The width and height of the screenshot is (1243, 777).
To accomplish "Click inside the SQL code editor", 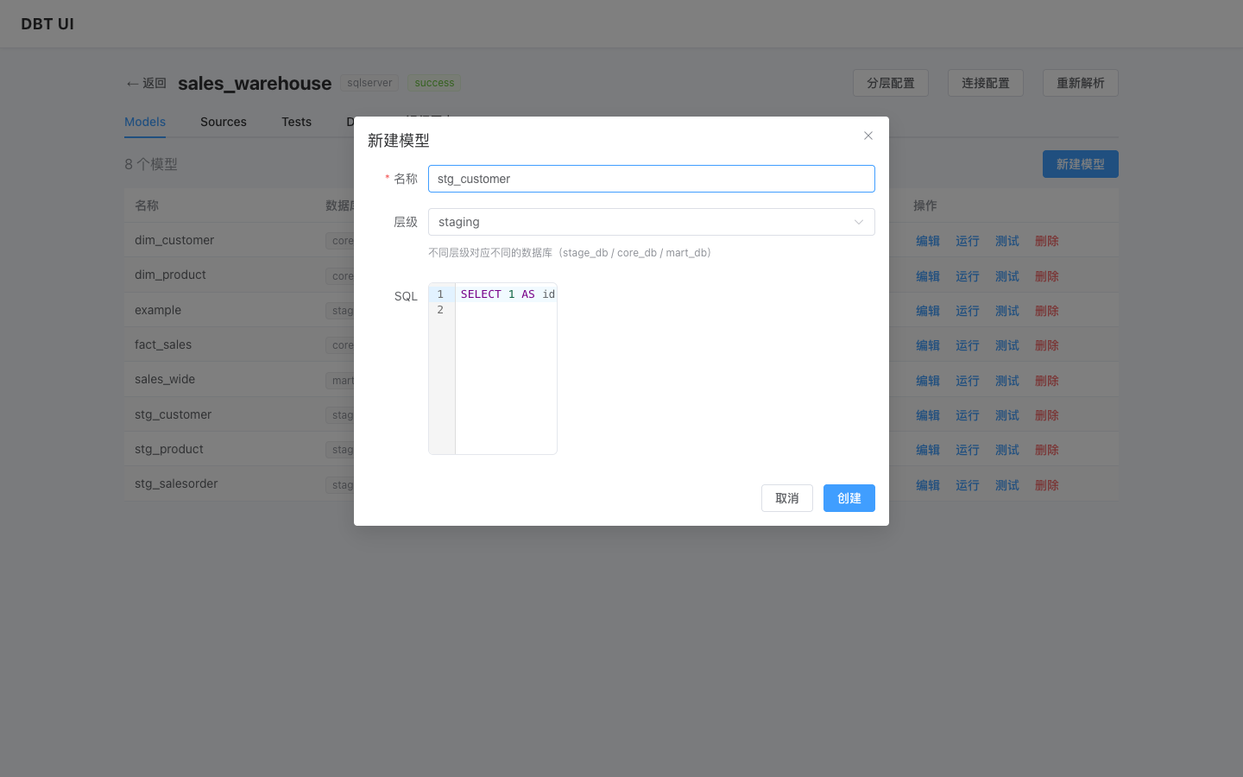I will [x=493, y=369].
